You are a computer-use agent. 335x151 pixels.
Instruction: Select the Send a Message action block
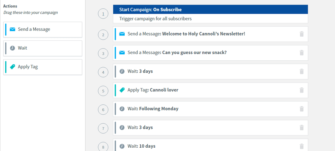43,30
